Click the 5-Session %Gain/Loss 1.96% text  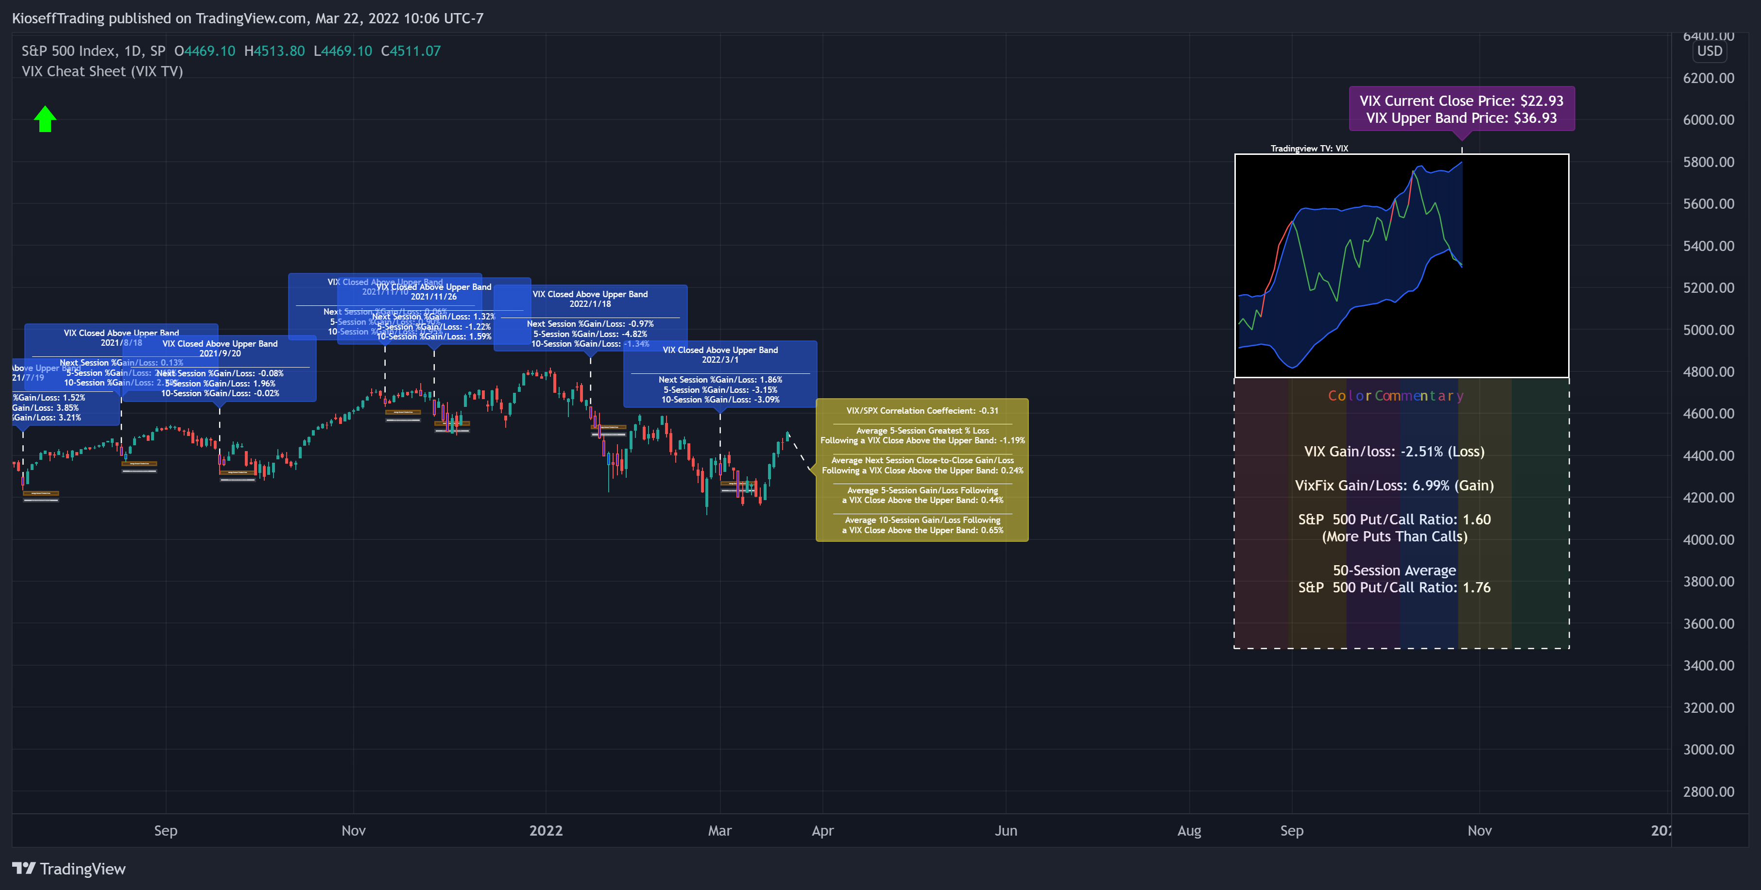220,384
